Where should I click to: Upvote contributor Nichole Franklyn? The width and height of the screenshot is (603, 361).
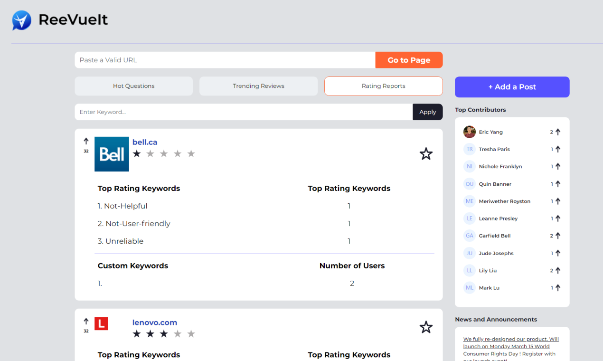coord(558,167)
